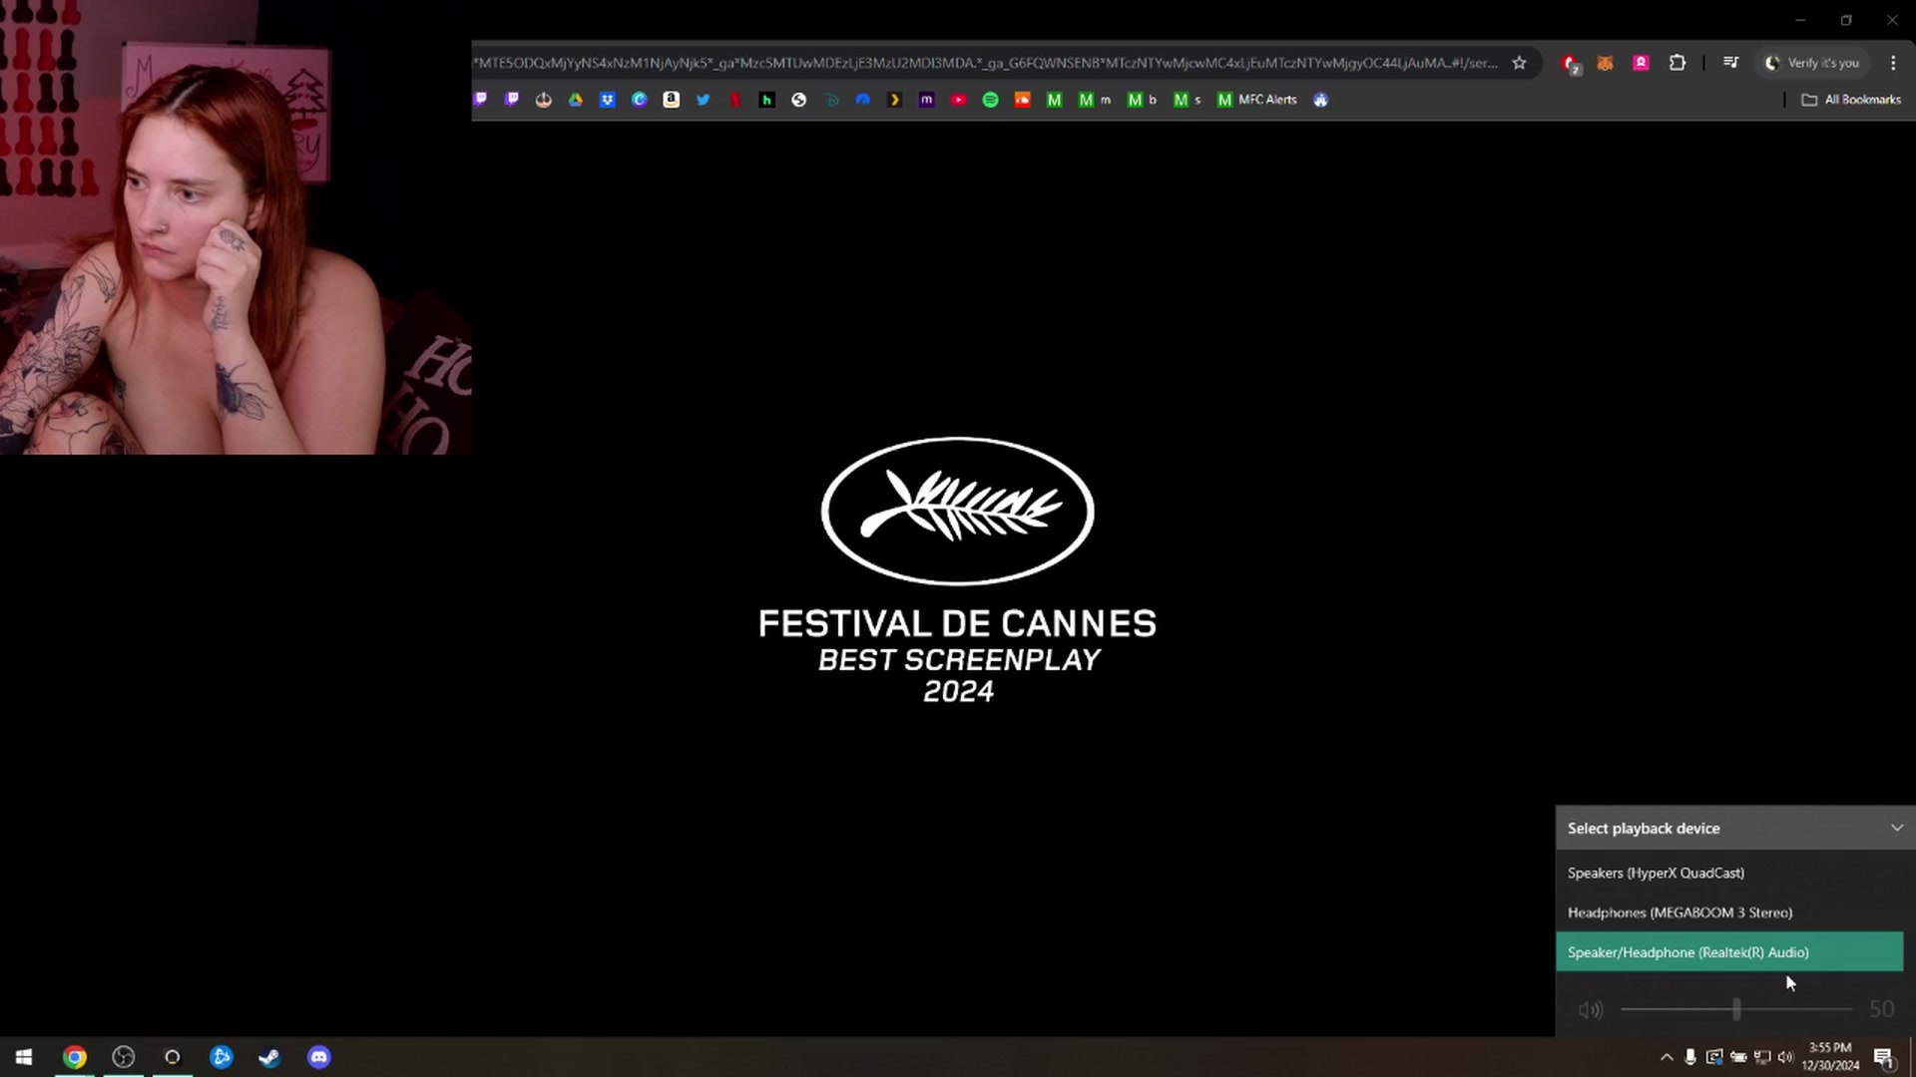The height and width of the screenshot is (1077, 1916).
Task: Open the Google Drive bookmark icon
Action: (576, 100)
